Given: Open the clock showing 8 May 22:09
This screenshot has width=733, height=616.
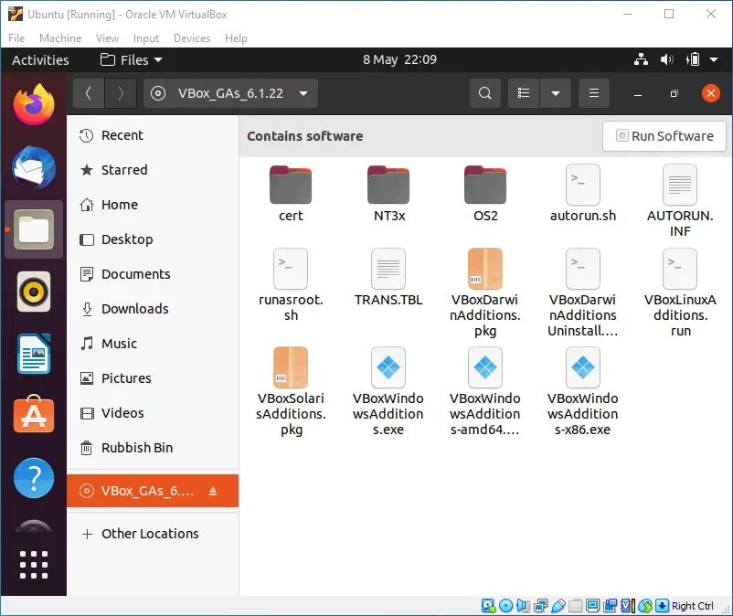Looking at the screenshot, I should [399, 59].
